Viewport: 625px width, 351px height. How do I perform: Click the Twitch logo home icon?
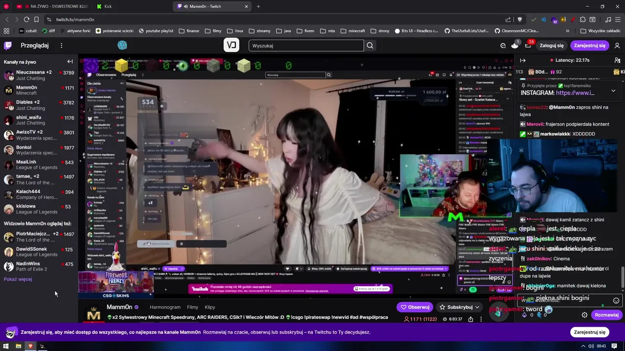[x=8, y=45]
